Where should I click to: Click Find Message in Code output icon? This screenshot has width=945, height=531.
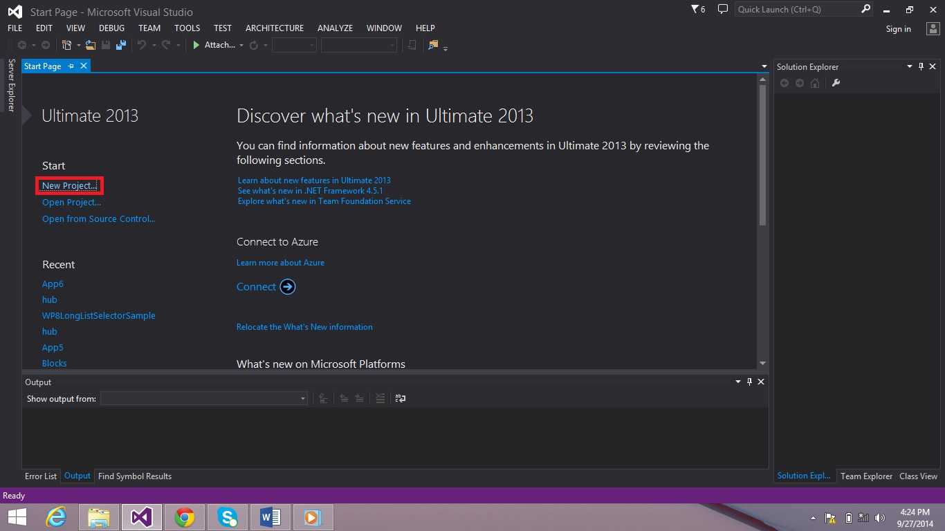(x=323, y=398)
